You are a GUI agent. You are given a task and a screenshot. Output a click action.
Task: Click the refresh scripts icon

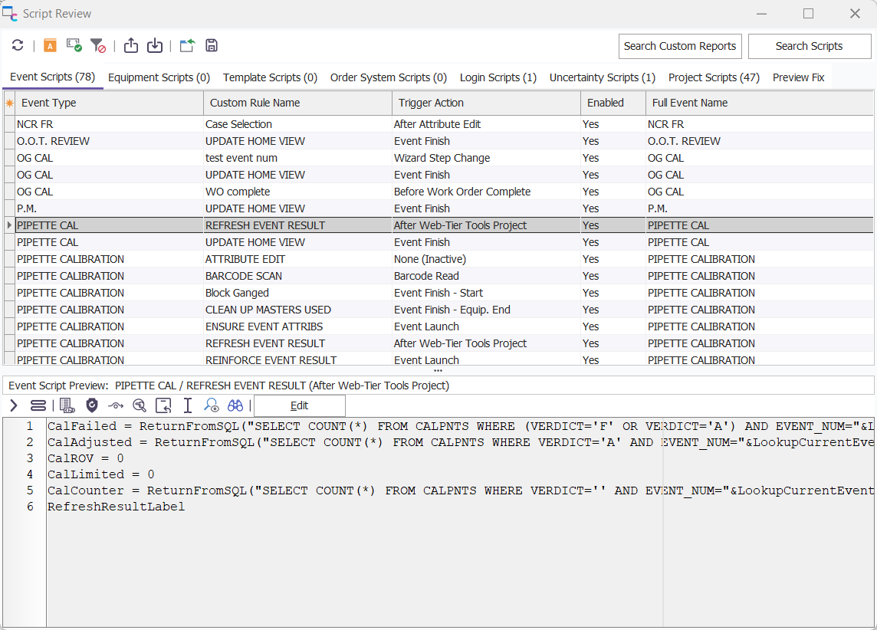[18, 46]
